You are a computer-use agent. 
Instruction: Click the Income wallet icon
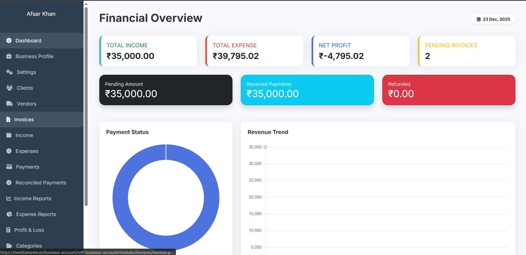(x=9, y=135)
